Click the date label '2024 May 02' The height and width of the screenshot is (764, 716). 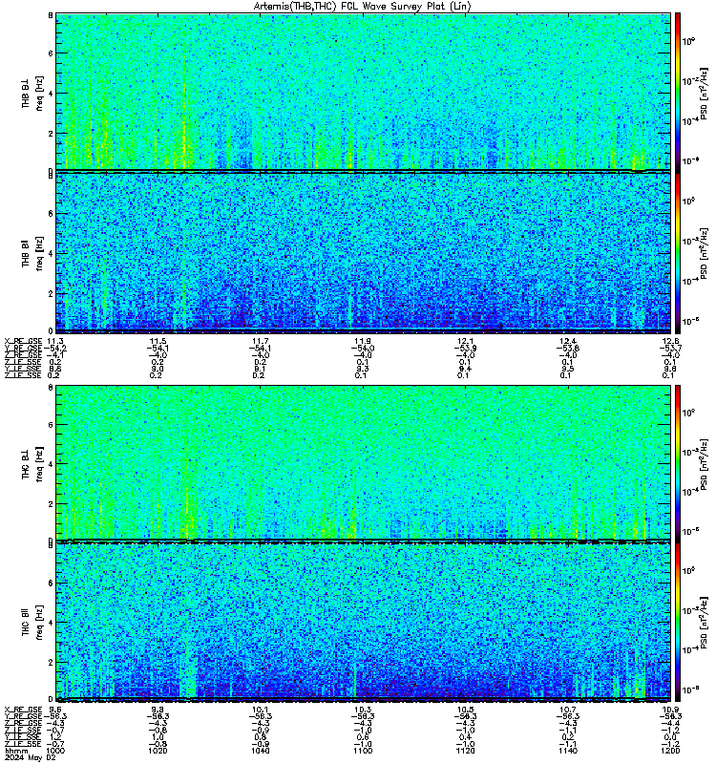click(31, 757)
